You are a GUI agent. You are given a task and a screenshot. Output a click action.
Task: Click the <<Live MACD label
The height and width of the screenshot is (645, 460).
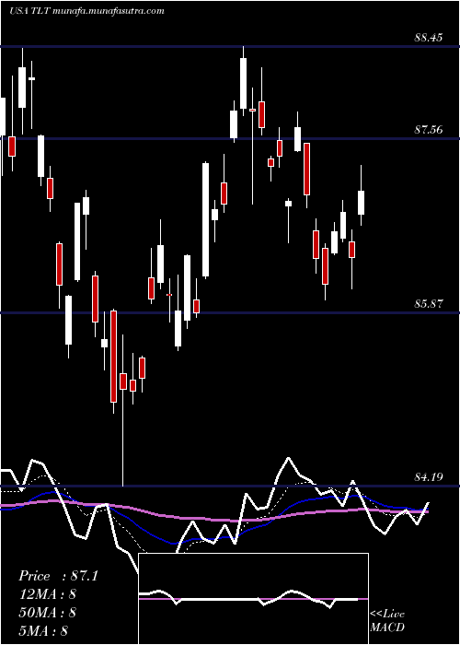pos(387,620)
